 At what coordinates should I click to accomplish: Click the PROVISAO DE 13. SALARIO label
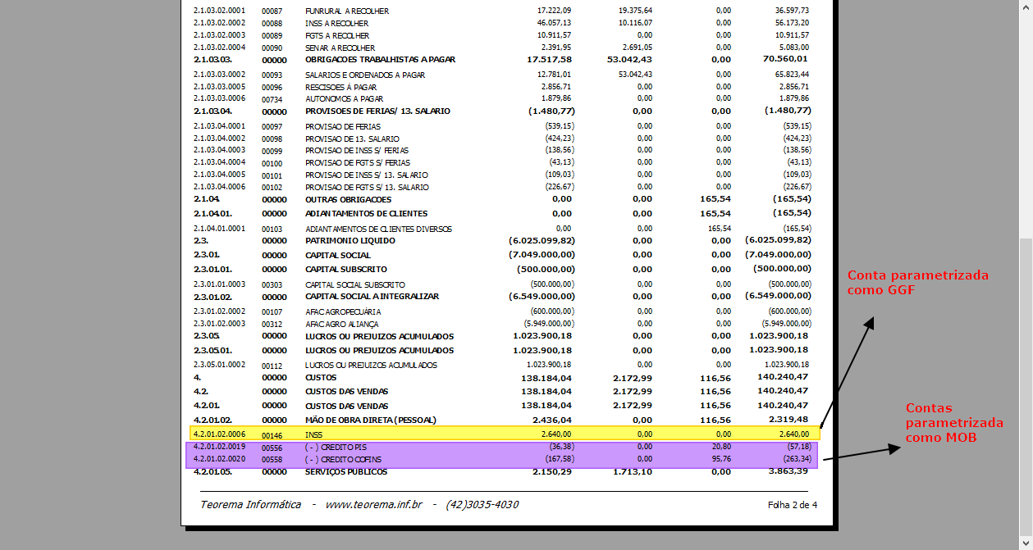(x=352, y=139)
